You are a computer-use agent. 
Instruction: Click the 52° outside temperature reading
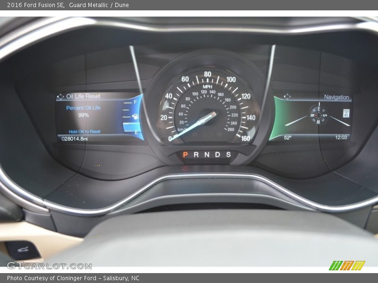point(287,138)
